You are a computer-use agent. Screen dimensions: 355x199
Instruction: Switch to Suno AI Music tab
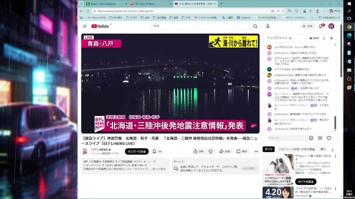pyautogui.click(x=151, y=4)
